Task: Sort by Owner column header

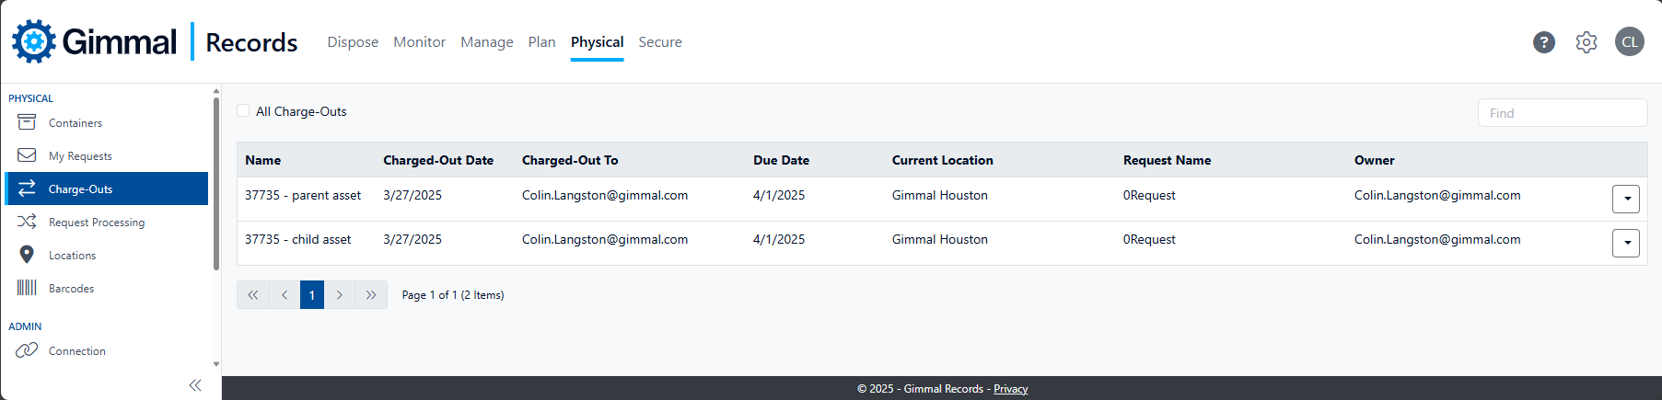Action: [1374, 160]
